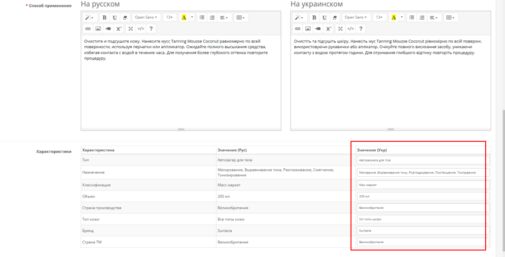Open code view in the Ukrainian editor
The height and width of the screenshot is (257, 505).
click(351, 29)
